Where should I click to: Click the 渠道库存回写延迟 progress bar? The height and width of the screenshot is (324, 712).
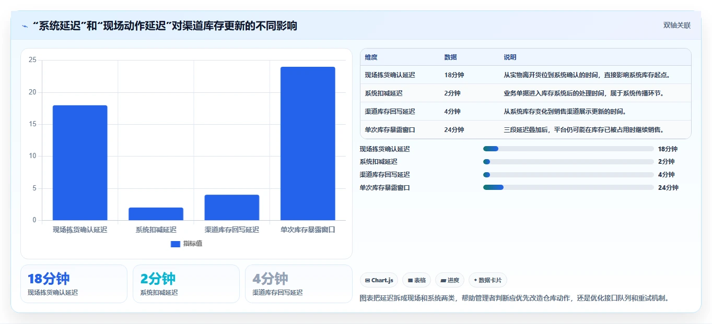point(568,175)
